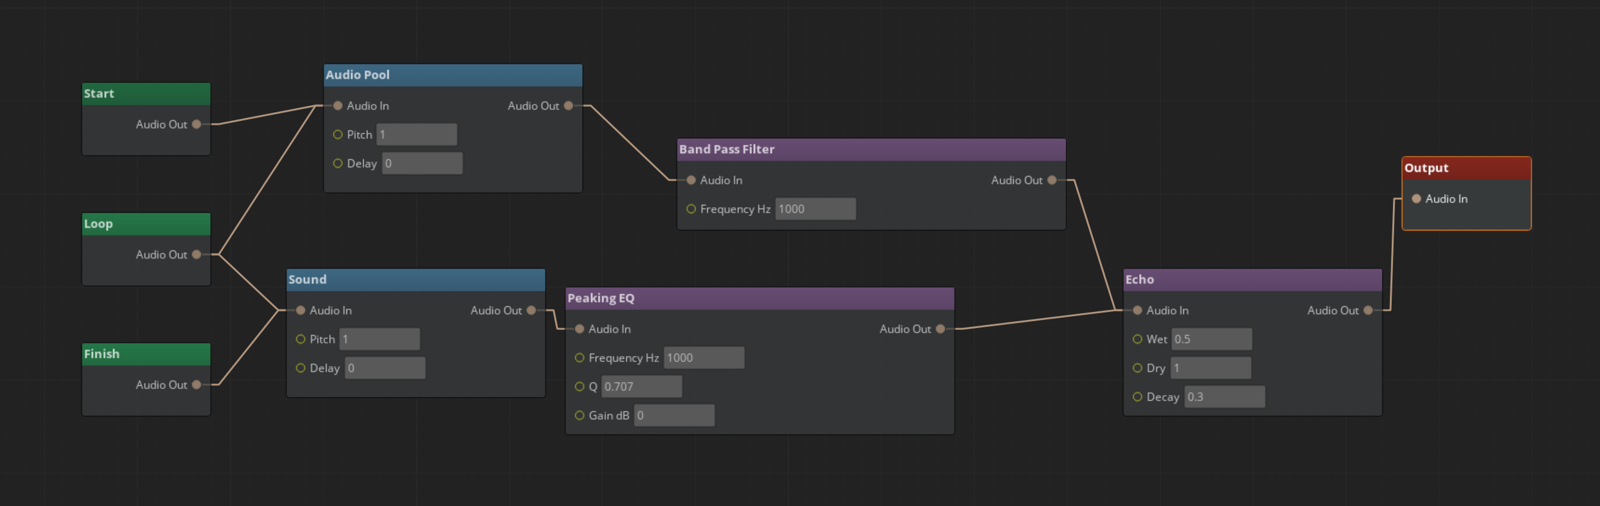Image resolution: width=1600 pixels, height=506 pixels.
Task: Click Peaking EQ's Audio In port
Action: (x=580, y=329)
